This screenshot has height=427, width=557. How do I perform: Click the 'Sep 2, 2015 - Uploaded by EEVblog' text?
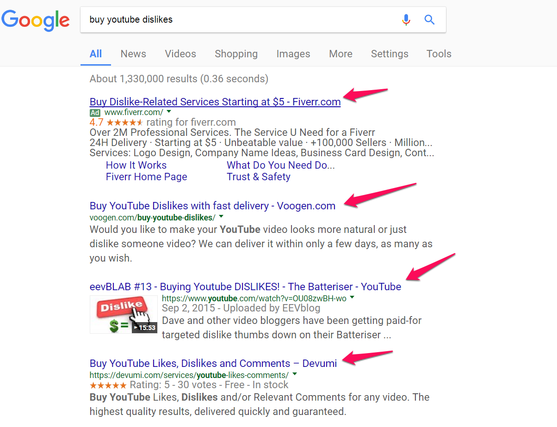click(241, 308)
